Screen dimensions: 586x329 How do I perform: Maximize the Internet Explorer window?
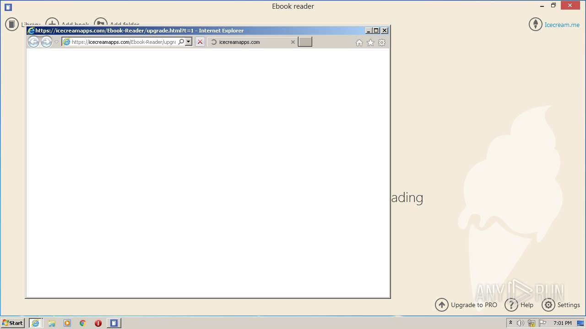coord(376,31)
